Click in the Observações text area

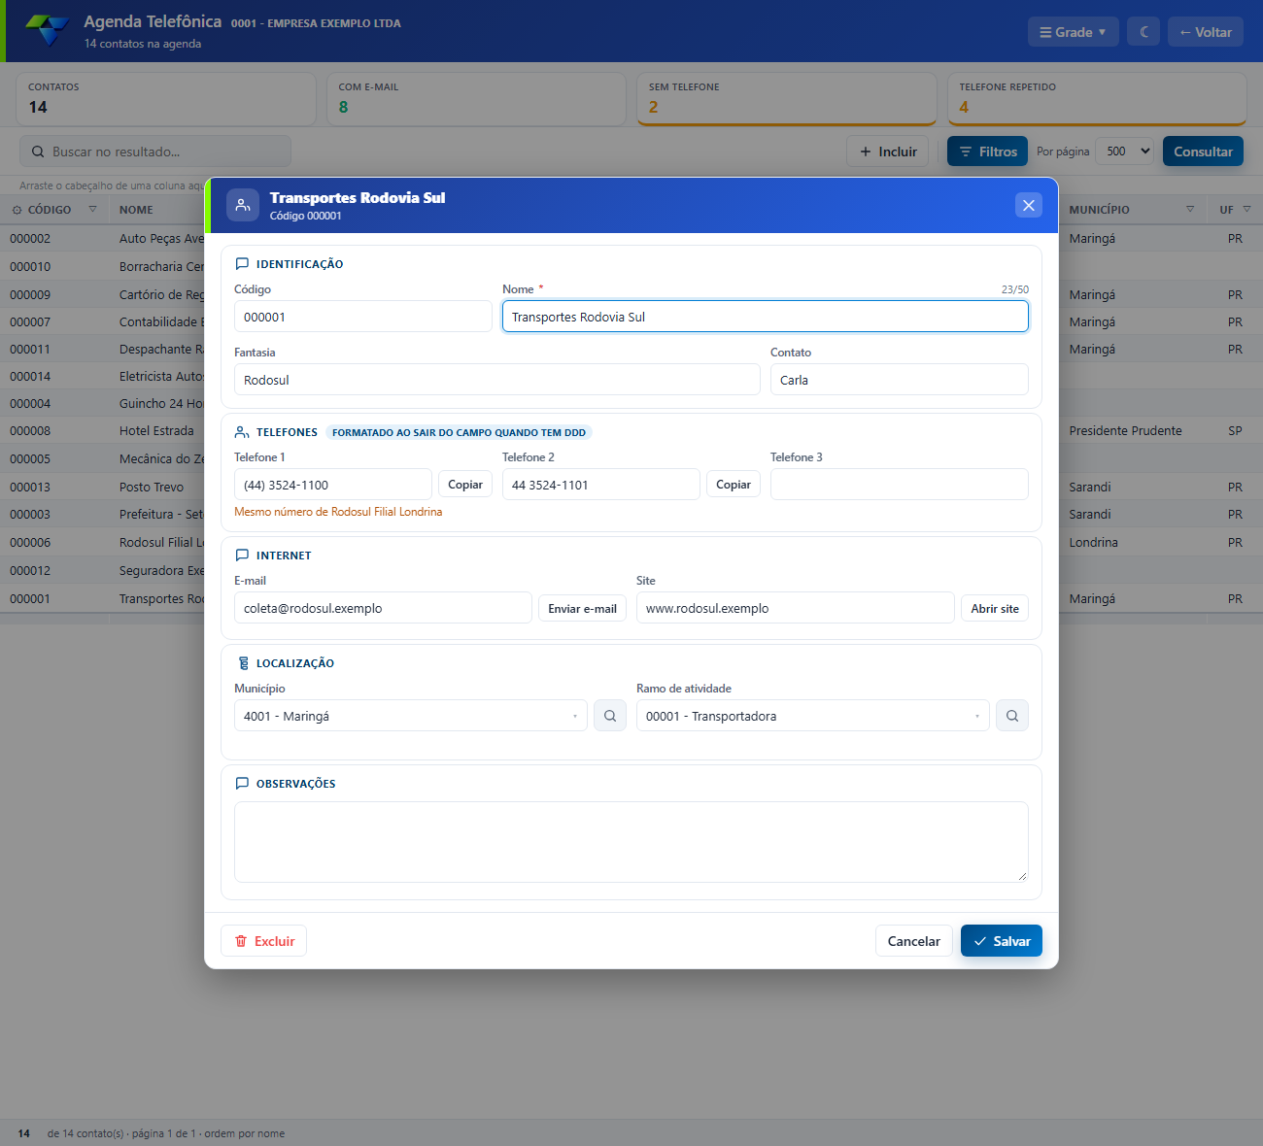(631, 842)
